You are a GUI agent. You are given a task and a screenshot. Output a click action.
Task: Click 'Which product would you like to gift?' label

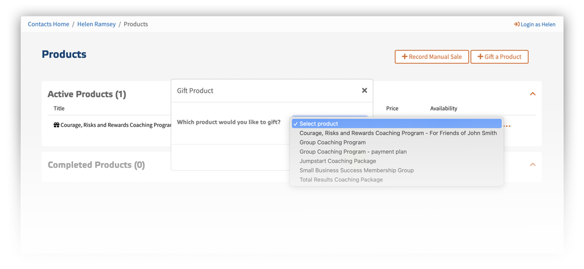[229, 122]
